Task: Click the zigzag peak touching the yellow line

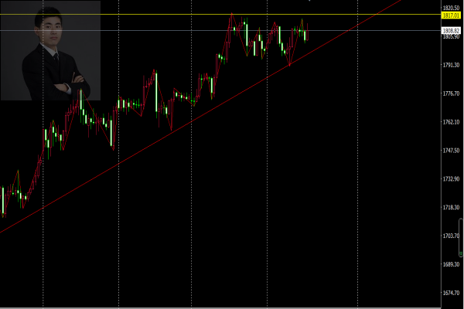Action: point(232,14)
